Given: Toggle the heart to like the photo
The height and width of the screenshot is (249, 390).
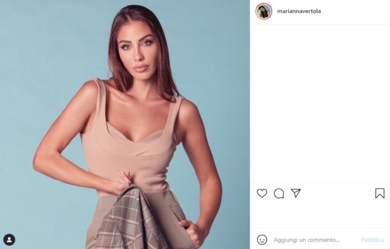Looking at the screenshot, I should [262, 193].
